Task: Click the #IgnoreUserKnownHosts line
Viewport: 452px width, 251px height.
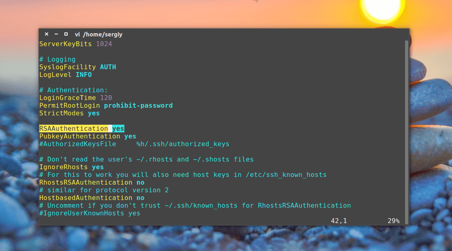Action: tap(90, 213)
